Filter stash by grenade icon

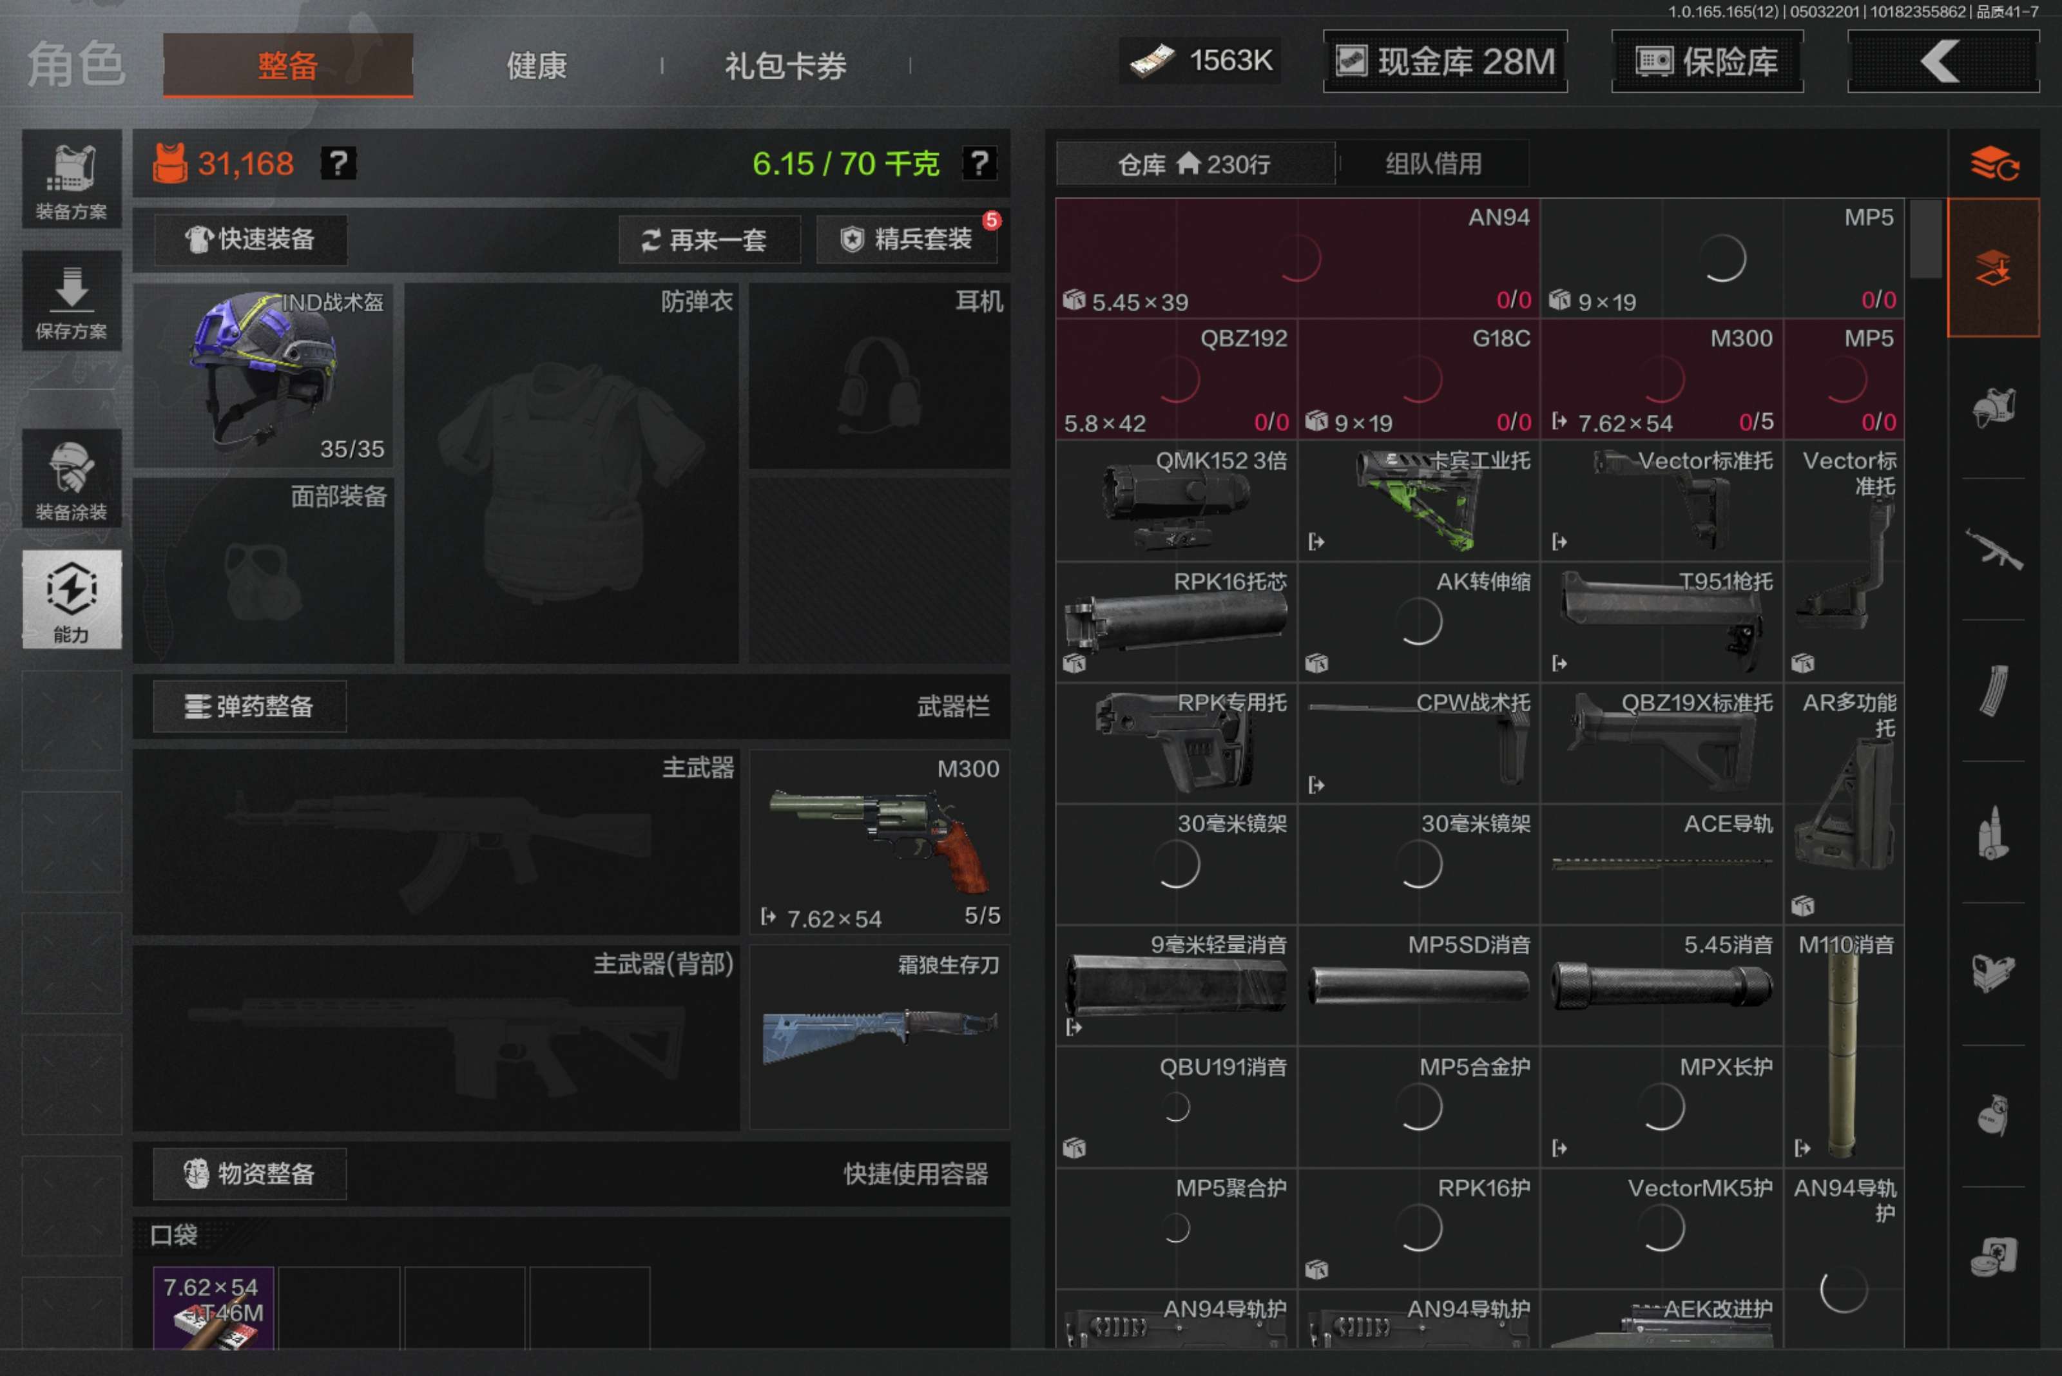click(1992, 1115)
